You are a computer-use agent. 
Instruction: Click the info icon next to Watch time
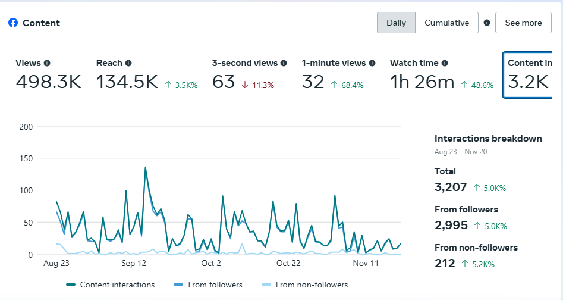tap(445, 63)
